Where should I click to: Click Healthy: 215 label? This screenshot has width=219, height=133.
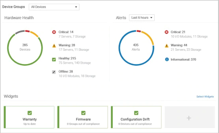[x=67, y=58]
